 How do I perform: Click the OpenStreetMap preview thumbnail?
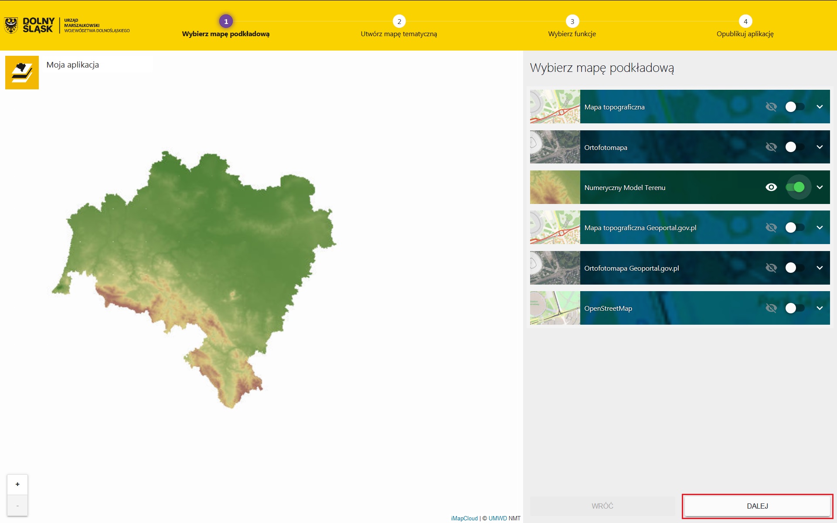[555, 308]
